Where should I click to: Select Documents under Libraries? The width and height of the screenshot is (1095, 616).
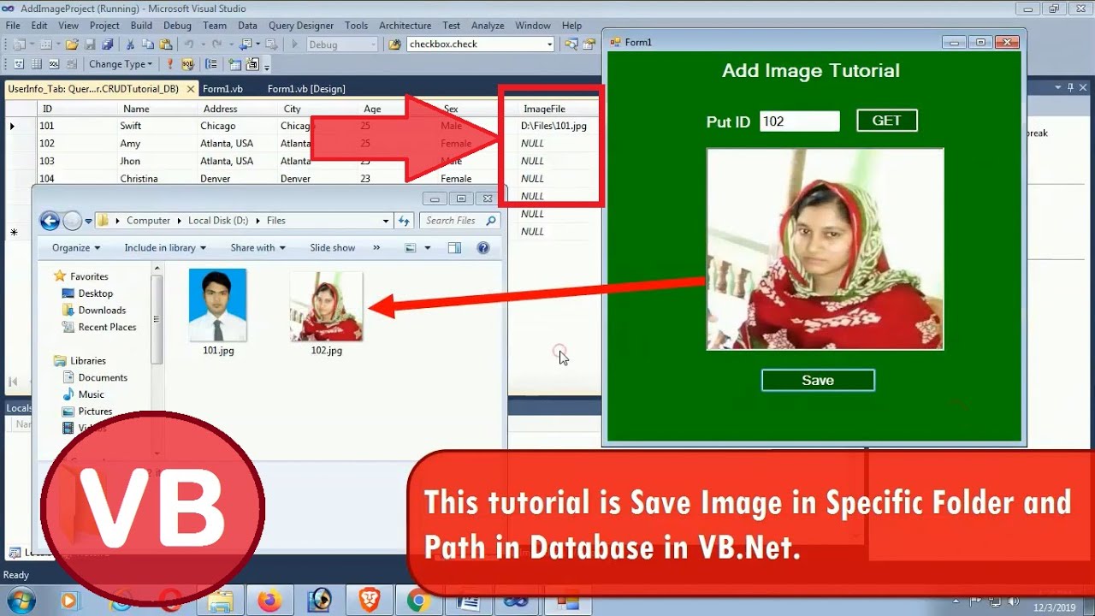(95, 377)
